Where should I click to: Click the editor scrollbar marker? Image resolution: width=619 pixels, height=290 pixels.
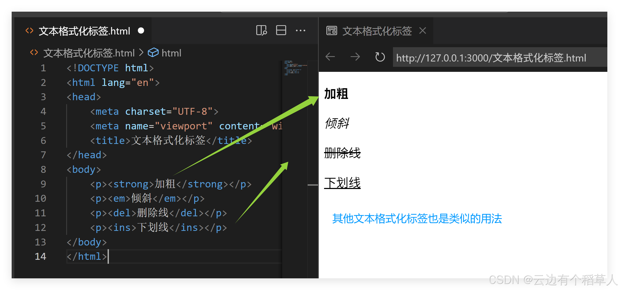pyautogui.click(x=313, y=185)
